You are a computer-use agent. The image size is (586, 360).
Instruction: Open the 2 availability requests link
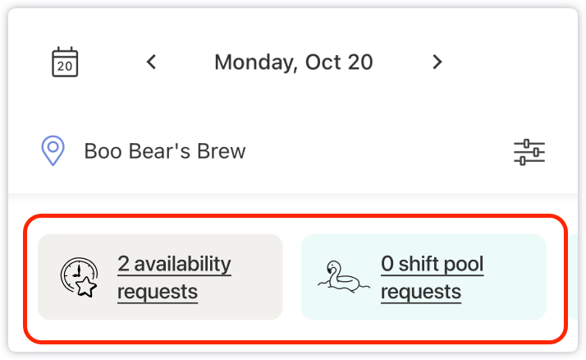[x=174, y=265]
